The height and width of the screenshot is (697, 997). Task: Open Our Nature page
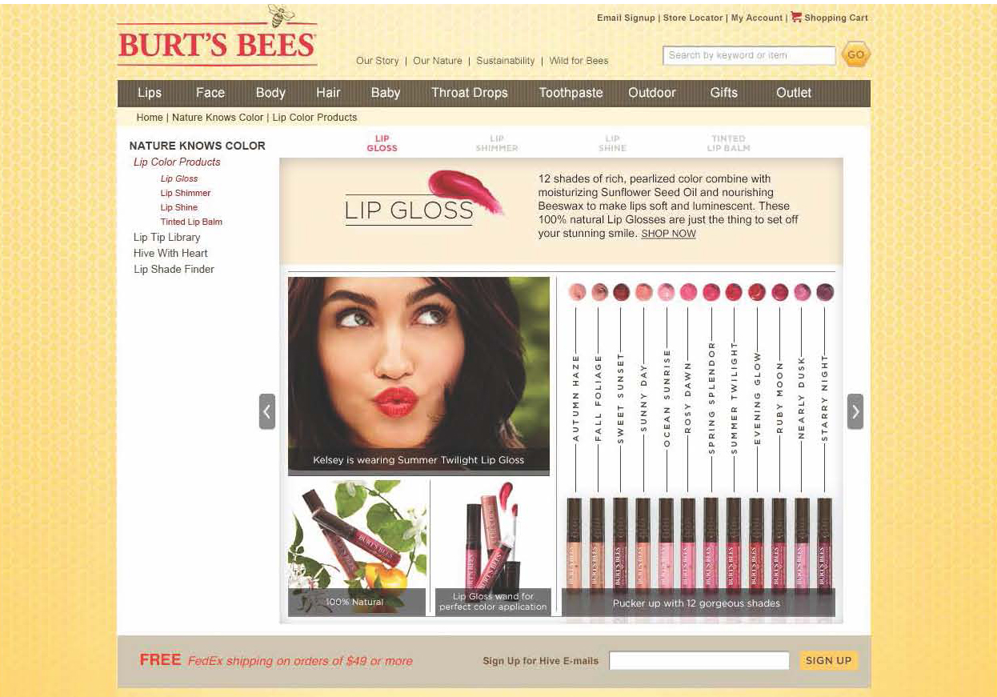(438, 61)
